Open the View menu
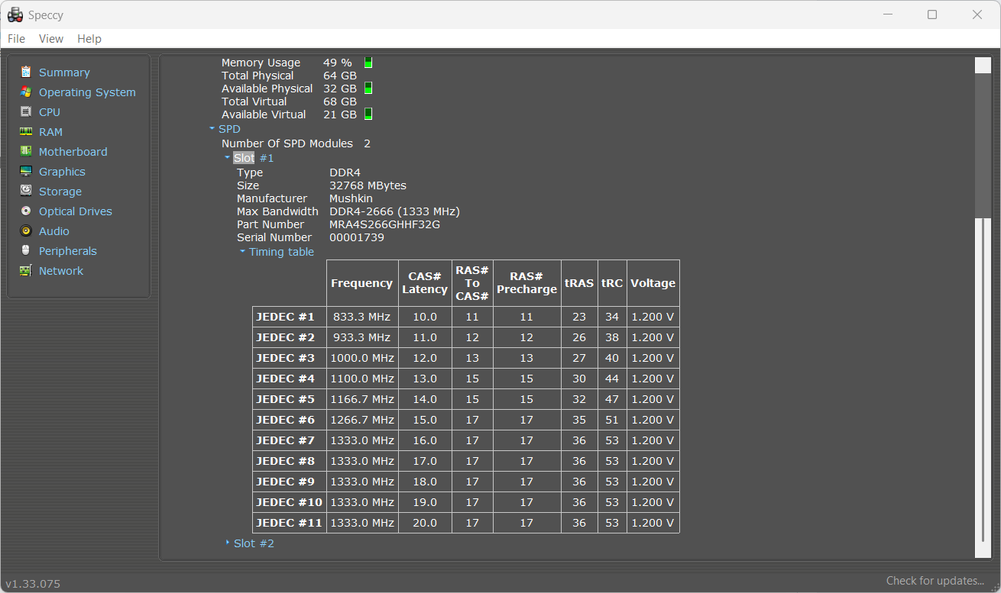Screen dimensions: 1001x593 click(x=51, y=39)
